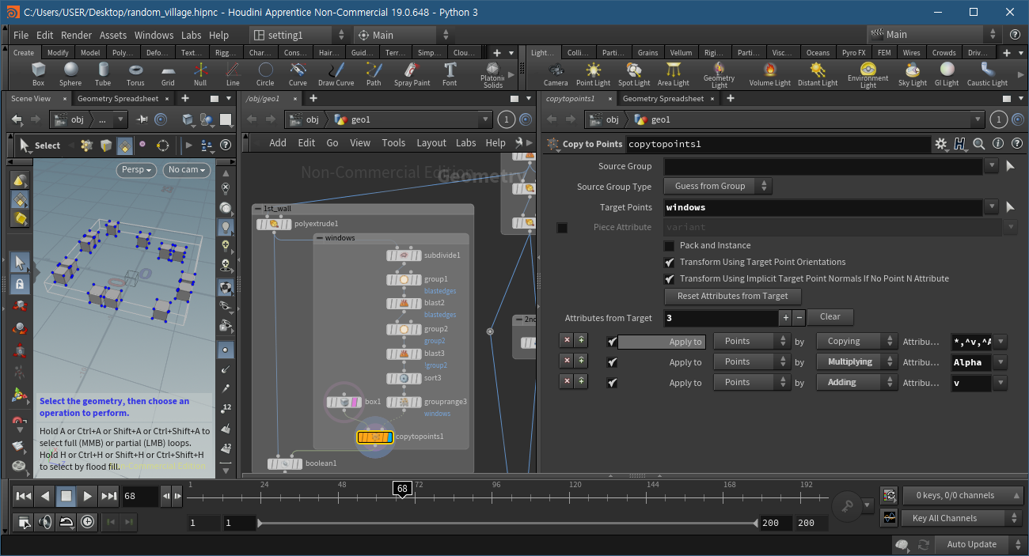The image size is (1029, 556).
Task: Click the Target Points input field
Action: click(823, 207)
